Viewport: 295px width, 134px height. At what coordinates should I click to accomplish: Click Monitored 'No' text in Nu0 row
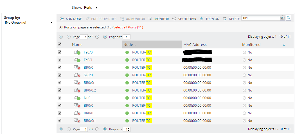[x=250, y=98]
